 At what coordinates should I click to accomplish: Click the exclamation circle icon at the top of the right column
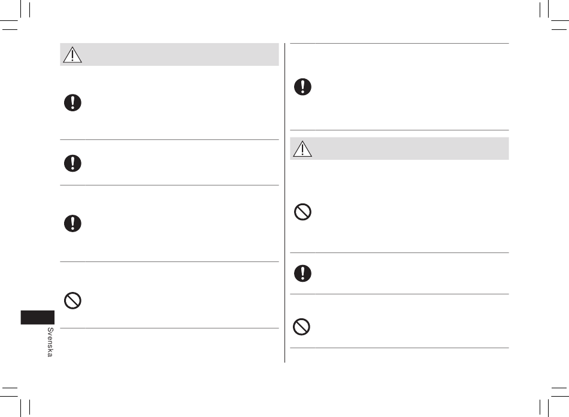(x=302, y=87)
